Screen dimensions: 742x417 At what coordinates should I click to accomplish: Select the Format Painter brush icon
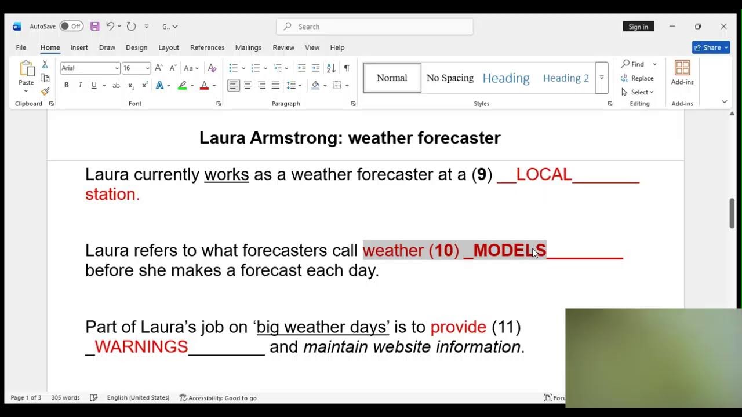click(x=45, y=92)
